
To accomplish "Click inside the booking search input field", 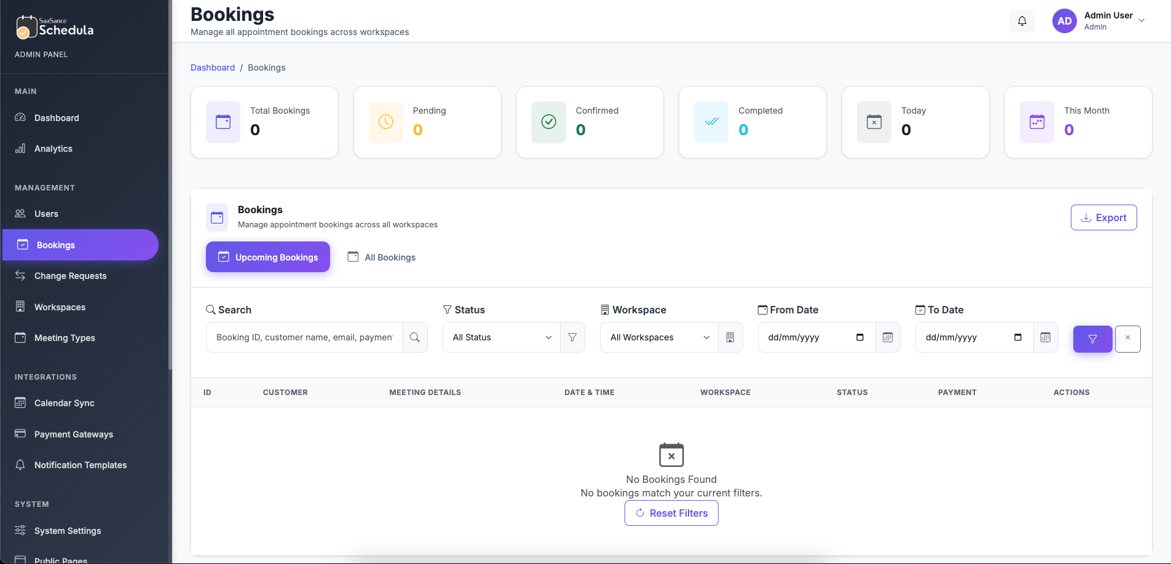I will (x=304, y=337).
